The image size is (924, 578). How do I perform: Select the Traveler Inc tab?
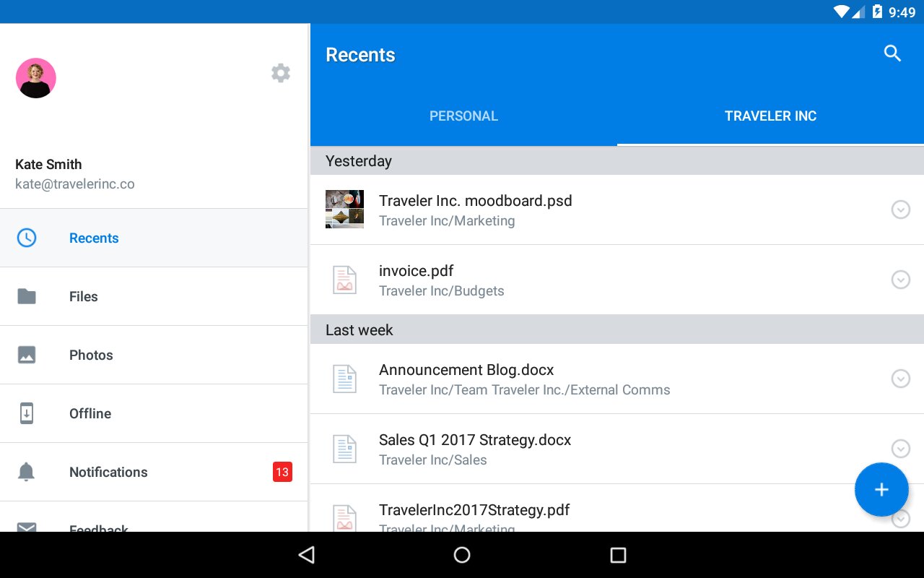(770, 116)
